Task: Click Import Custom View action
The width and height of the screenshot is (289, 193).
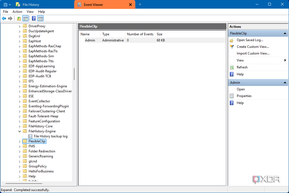Action: [253, 53]
